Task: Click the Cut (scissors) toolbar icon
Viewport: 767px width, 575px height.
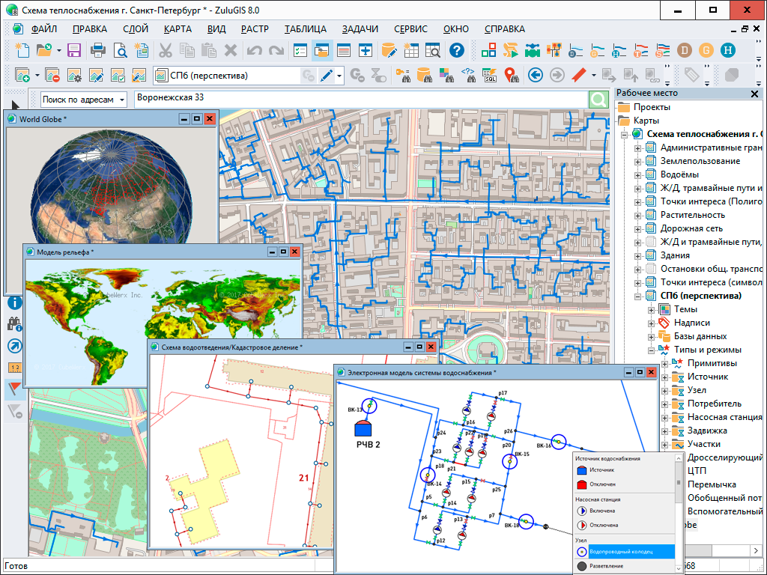Action: tap(166, 51)
